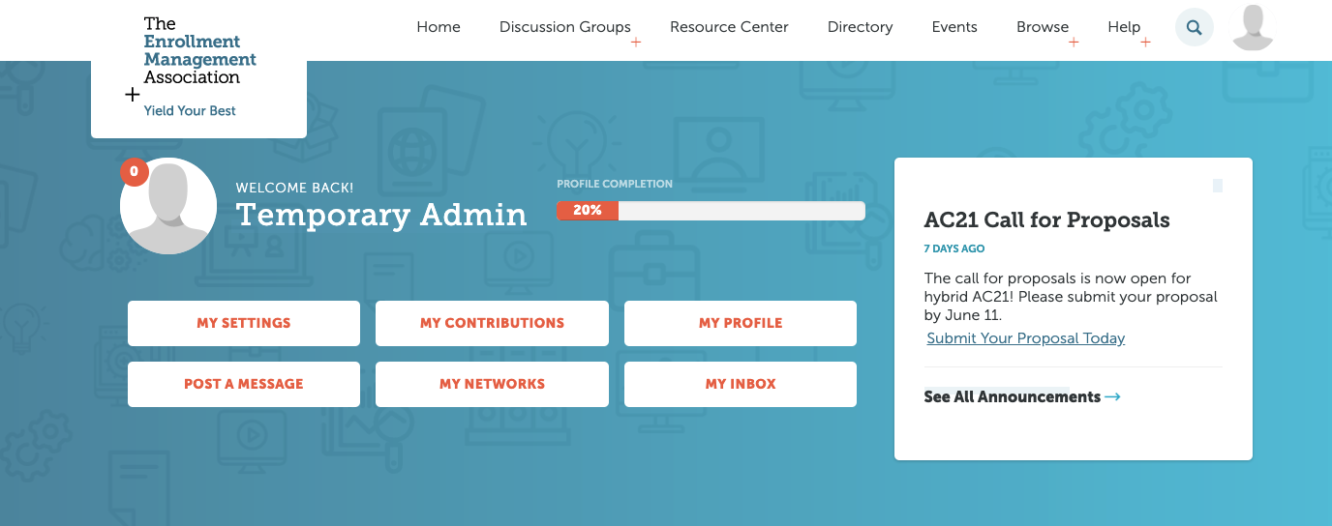Open the Events page
Image resolution: width=1332 pixels, height=526 pixels.
(x=954, y=27)
